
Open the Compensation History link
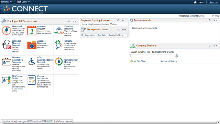(x=71, y=61)
